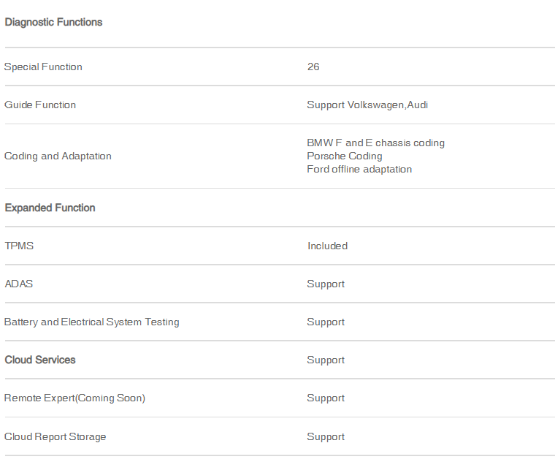555x462 pixels.
Task: Click the Cloud Services heading
Action: click(x=40, y=360)
